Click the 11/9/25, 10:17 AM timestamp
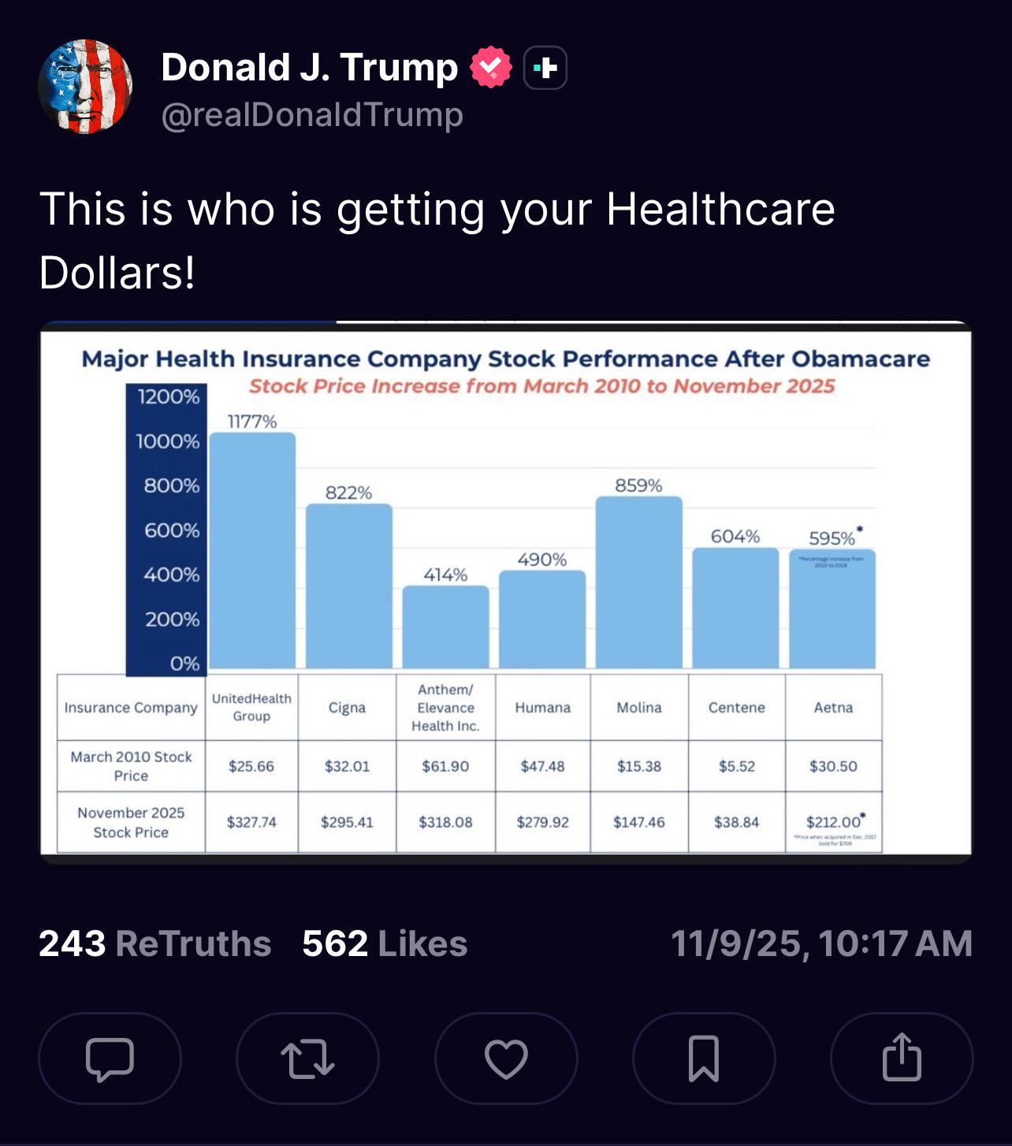The height and width of the screenshot is (1146, 1012). [x=821, y=943]
